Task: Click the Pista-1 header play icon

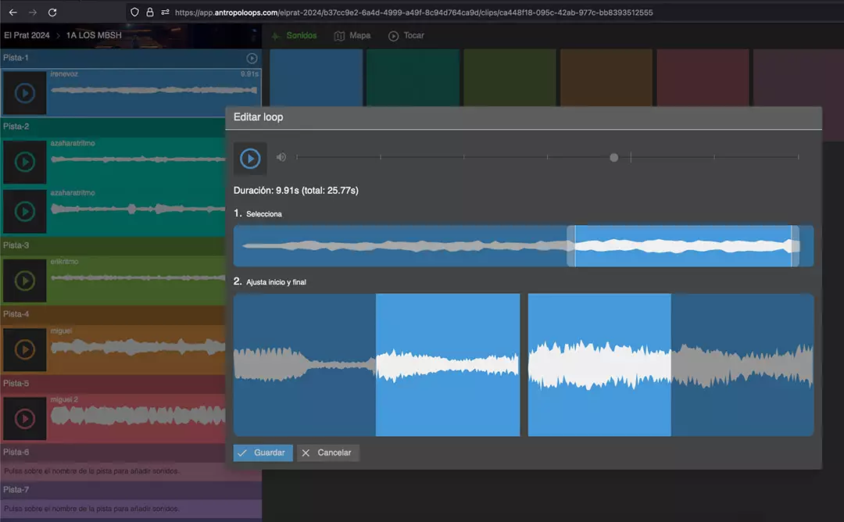Action: (252, 59)
